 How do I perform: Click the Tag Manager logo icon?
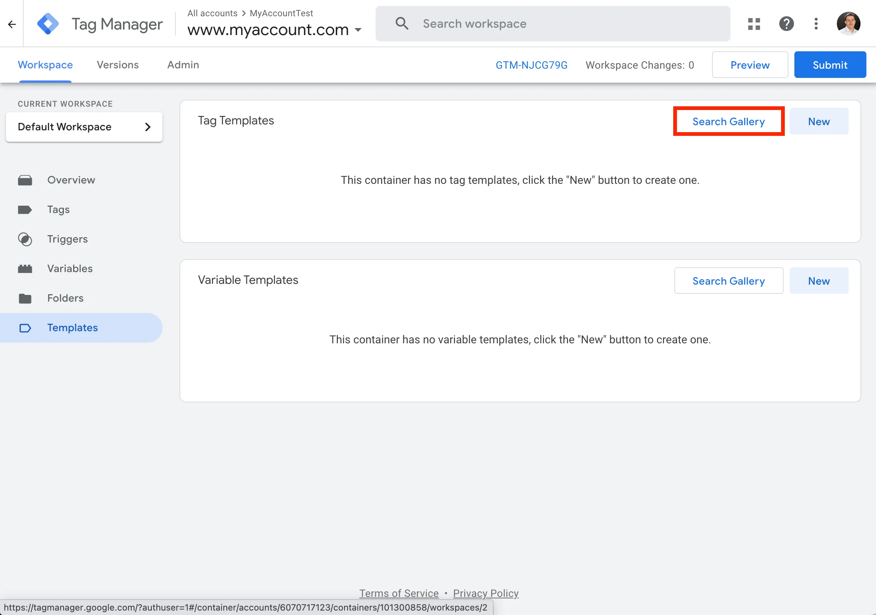pyautogui.click(x=48, y=24)
